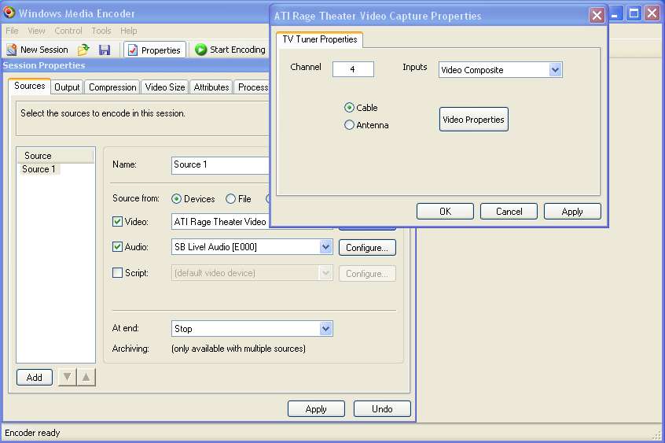Screen dimensions: 665x443
Task: Open a session with the folder icon
Action: pyautogui.click(x=83, y=50)
